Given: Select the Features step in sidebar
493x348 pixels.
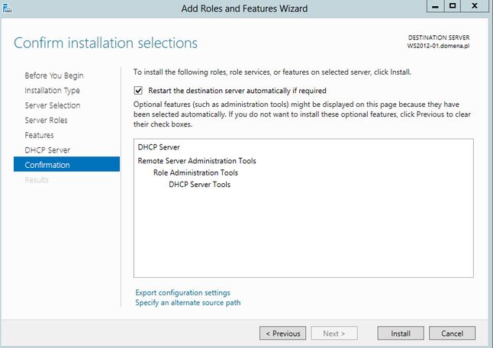Looking at the screenshot, I should tap(39, 135).
